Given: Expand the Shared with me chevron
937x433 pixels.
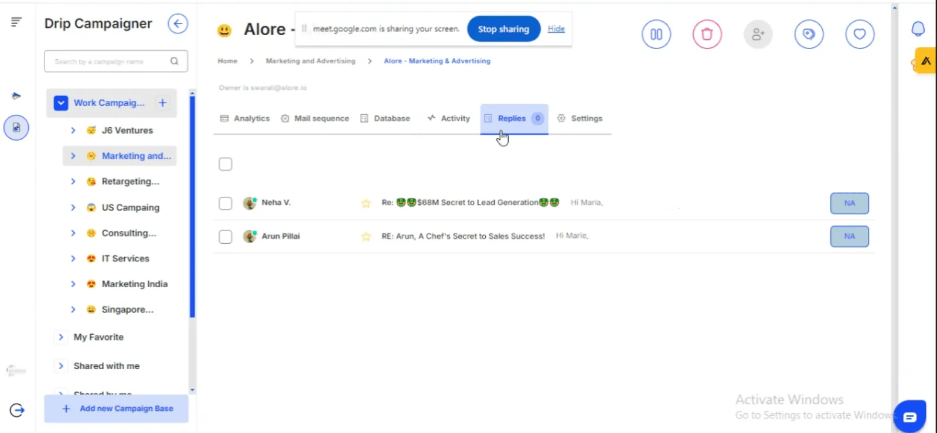Looking at the screenshot, I should pos(61,366).
